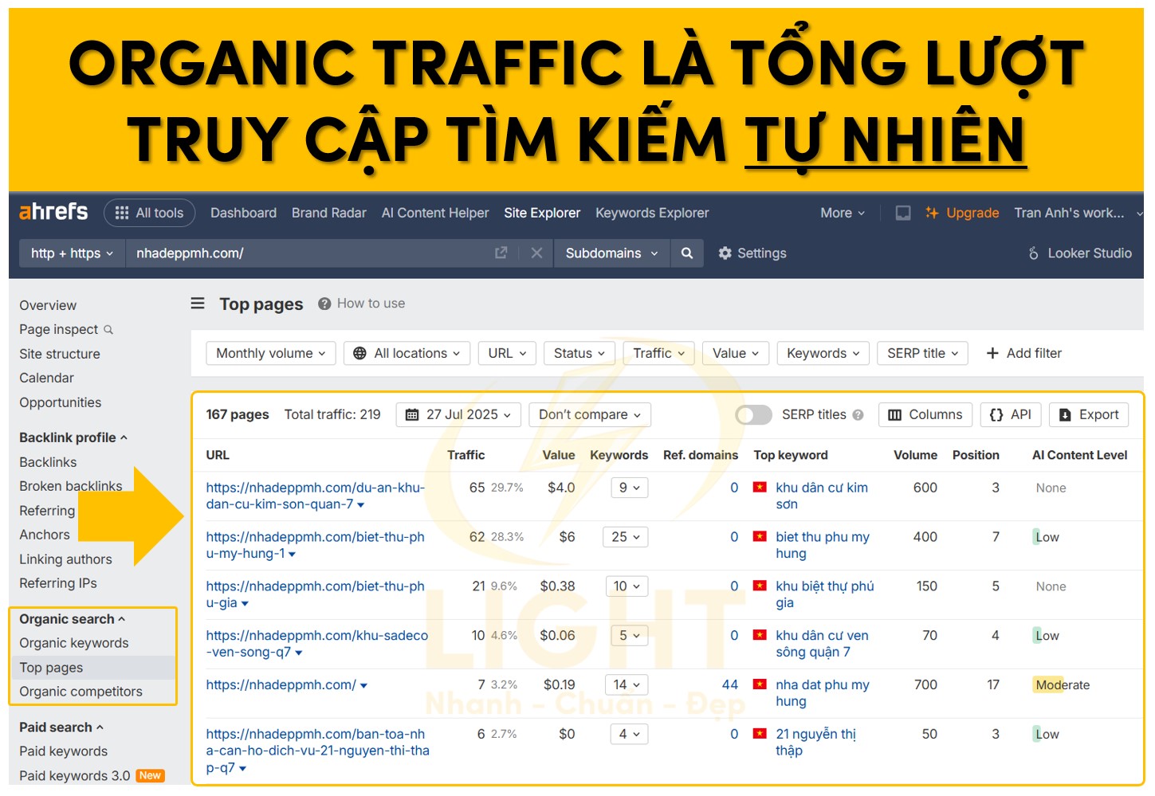Screen dimensions: 1155x796
Task: Open Keywords Explorer
Action: tap(652, 213)
